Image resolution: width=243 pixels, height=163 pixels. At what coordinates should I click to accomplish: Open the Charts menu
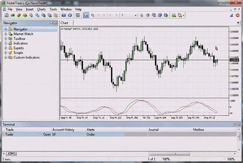[41, 9]
